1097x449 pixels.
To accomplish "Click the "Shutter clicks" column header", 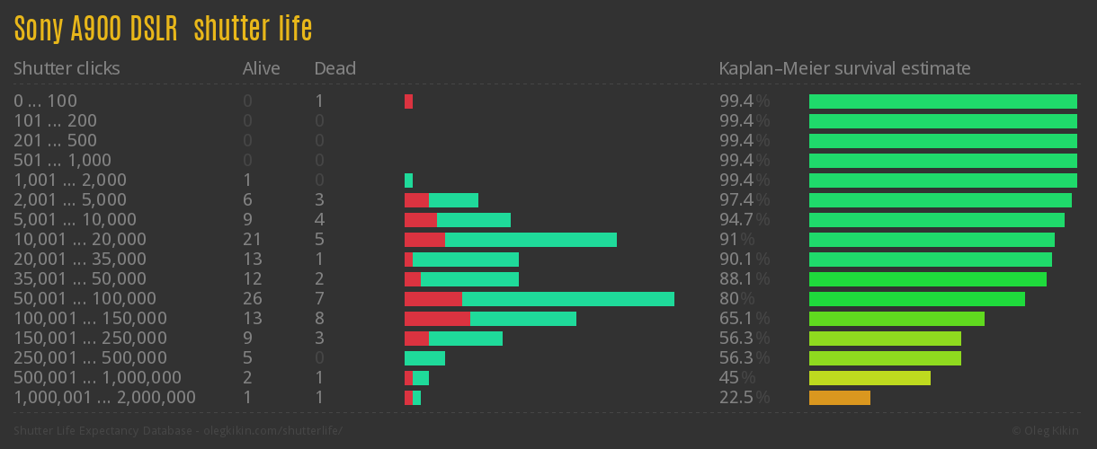I will tap(67, 68).
